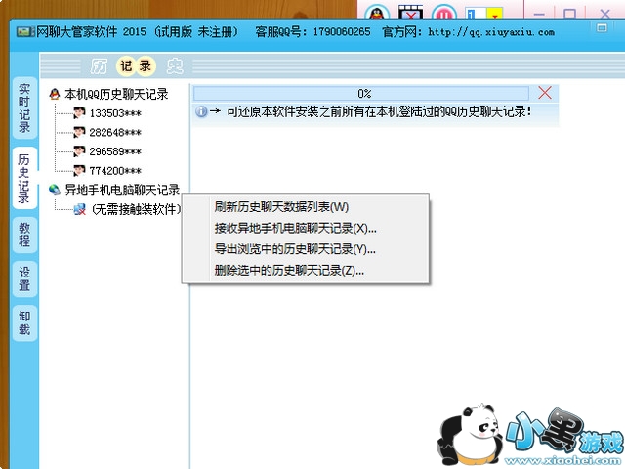Click the globe icon beside 异地手机电脑聊天记录

click(55, 190)
